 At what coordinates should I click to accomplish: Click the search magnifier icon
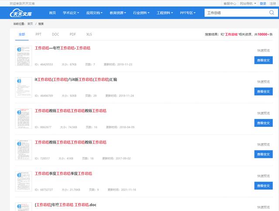point(272,13)
